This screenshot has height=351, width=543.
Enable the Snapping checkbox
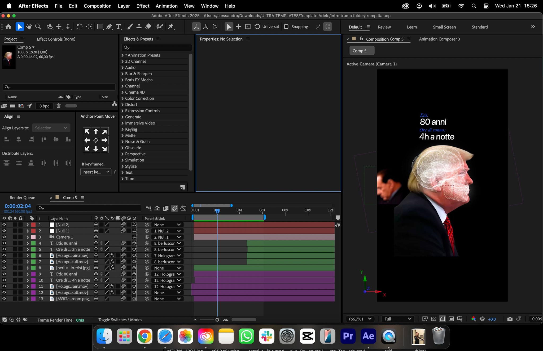[x=286, y=27]
